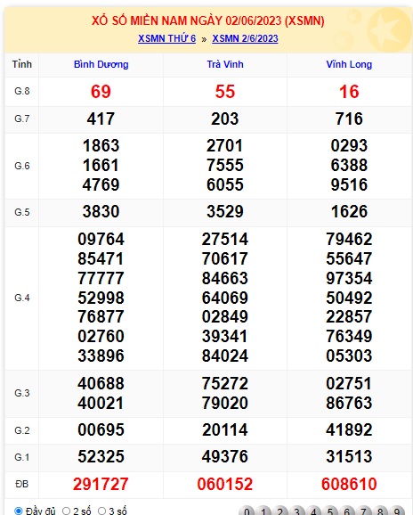Click the Vĩnh Long G.8 number 16
Image resolution: width=413 pixels, height=515 pixels.
(x=349, y=92)
